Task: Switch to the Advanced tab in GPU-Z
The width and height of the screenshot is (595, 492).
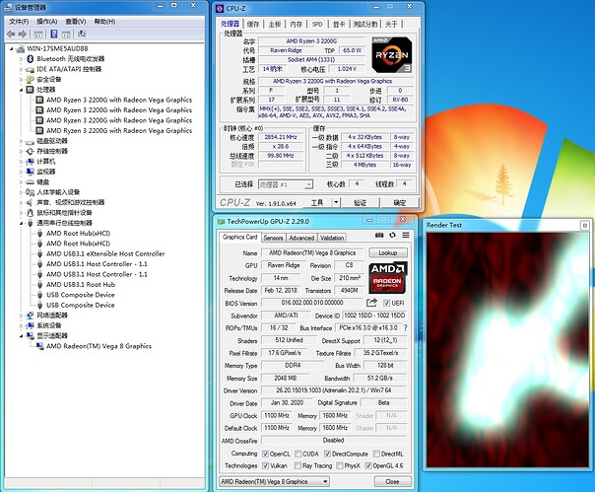Action: [x=301, y=238]
